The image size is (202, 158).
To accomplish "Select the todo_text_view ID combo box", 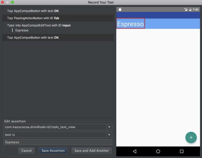I will 58,127.
